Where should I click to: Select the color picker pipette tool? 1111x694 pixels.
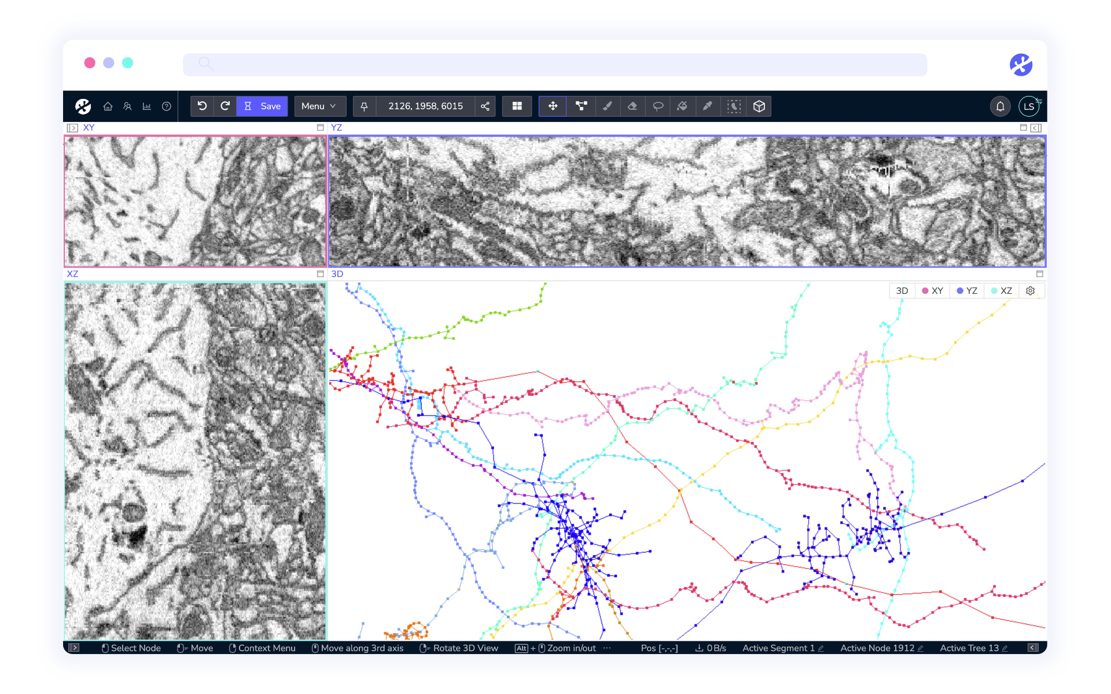pyautogui.click(x=708, y=106)
